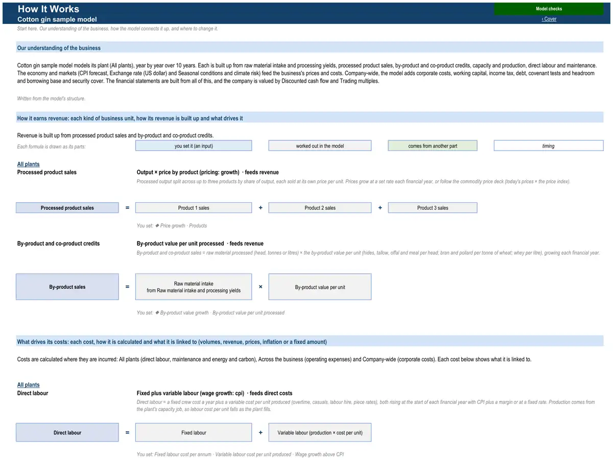Click the Variable labour (production × cost per unit) box
Screen dimensions: 613x460
point(320,433)
